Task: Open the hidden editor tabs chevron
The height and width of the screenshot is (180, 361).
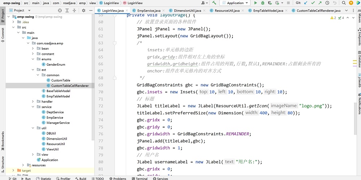Action: tap(346, 10)
